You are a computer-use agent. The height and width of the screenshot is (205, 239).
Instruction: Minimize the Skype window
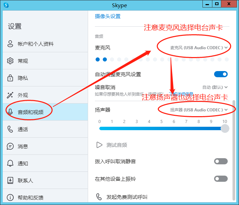coord(207,4)
